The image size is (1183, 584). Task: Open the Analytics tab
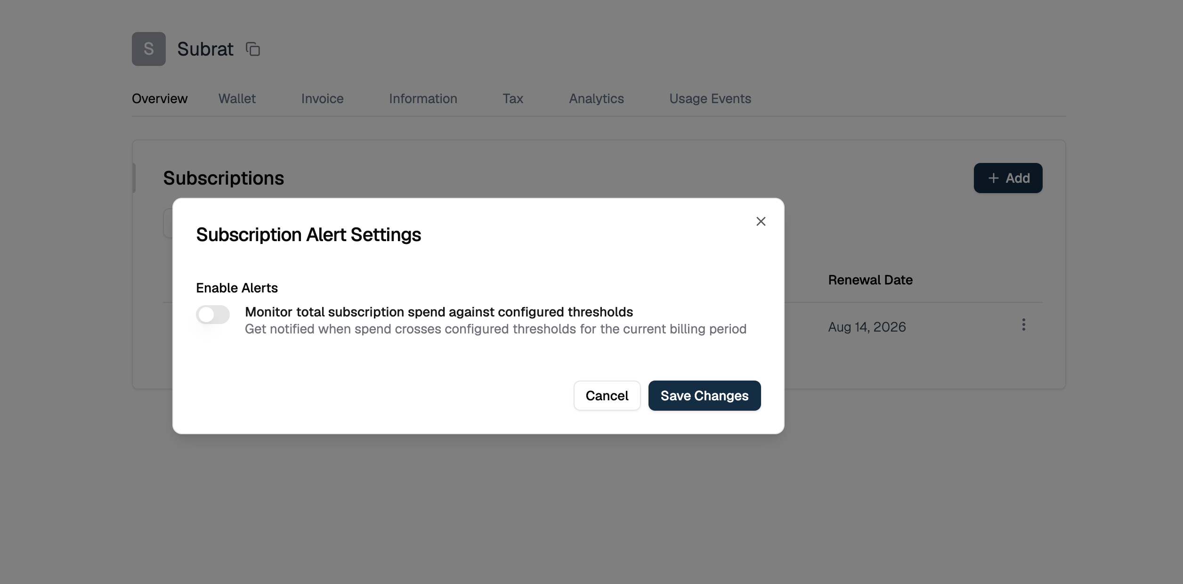[596, 98]
